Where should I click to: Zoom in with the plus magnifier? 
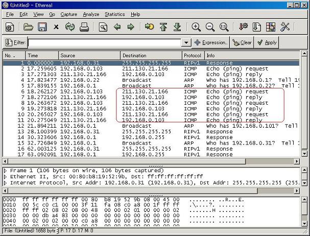196,27
